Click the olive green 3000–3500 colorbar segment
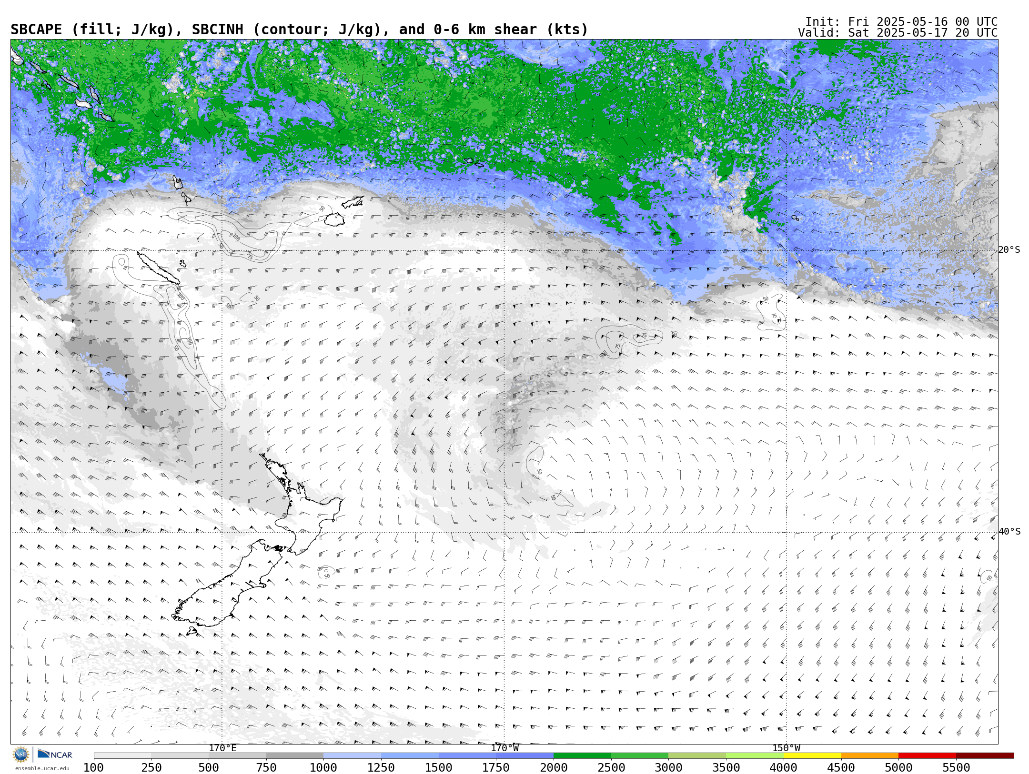The image size is (1029, 774). (x=697, y=756)
